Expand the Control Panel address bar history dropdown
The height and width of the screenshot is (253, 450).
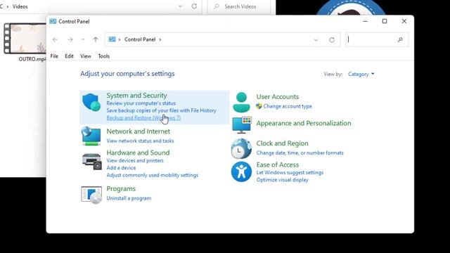[316, 40]
